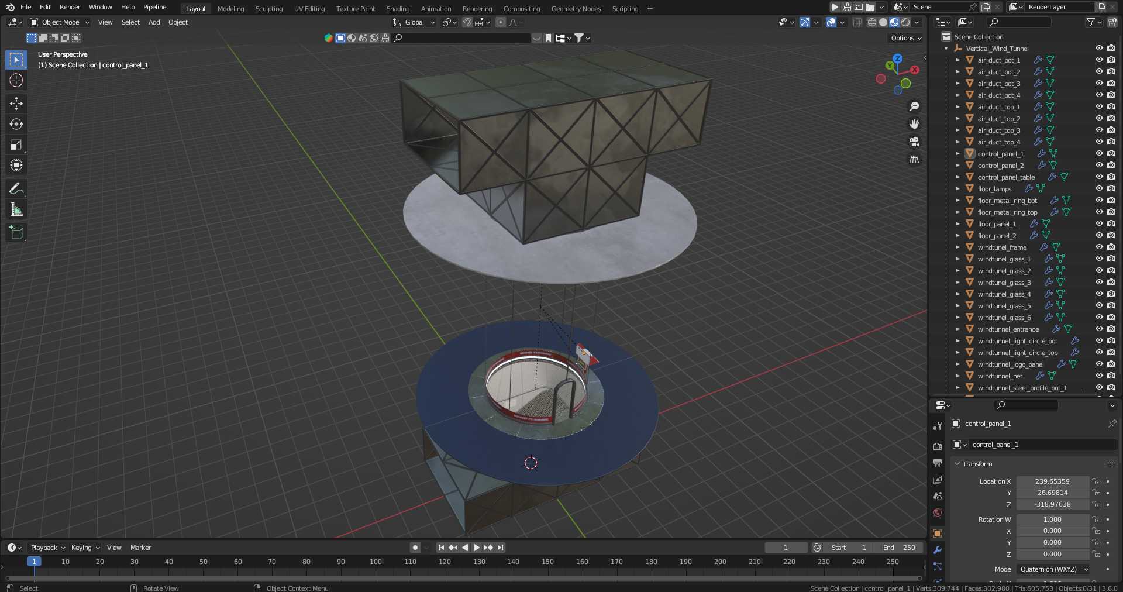Screen dimensions: 1123x592
Task: Click modifier wrench icon on floor_lamps row
Action: pos(1028,188)
